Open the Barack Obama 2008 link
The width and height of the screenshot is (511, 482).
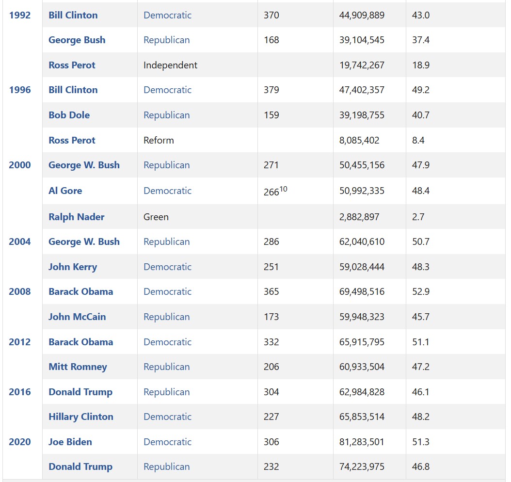pyautogui.click(x=80, y=291)
